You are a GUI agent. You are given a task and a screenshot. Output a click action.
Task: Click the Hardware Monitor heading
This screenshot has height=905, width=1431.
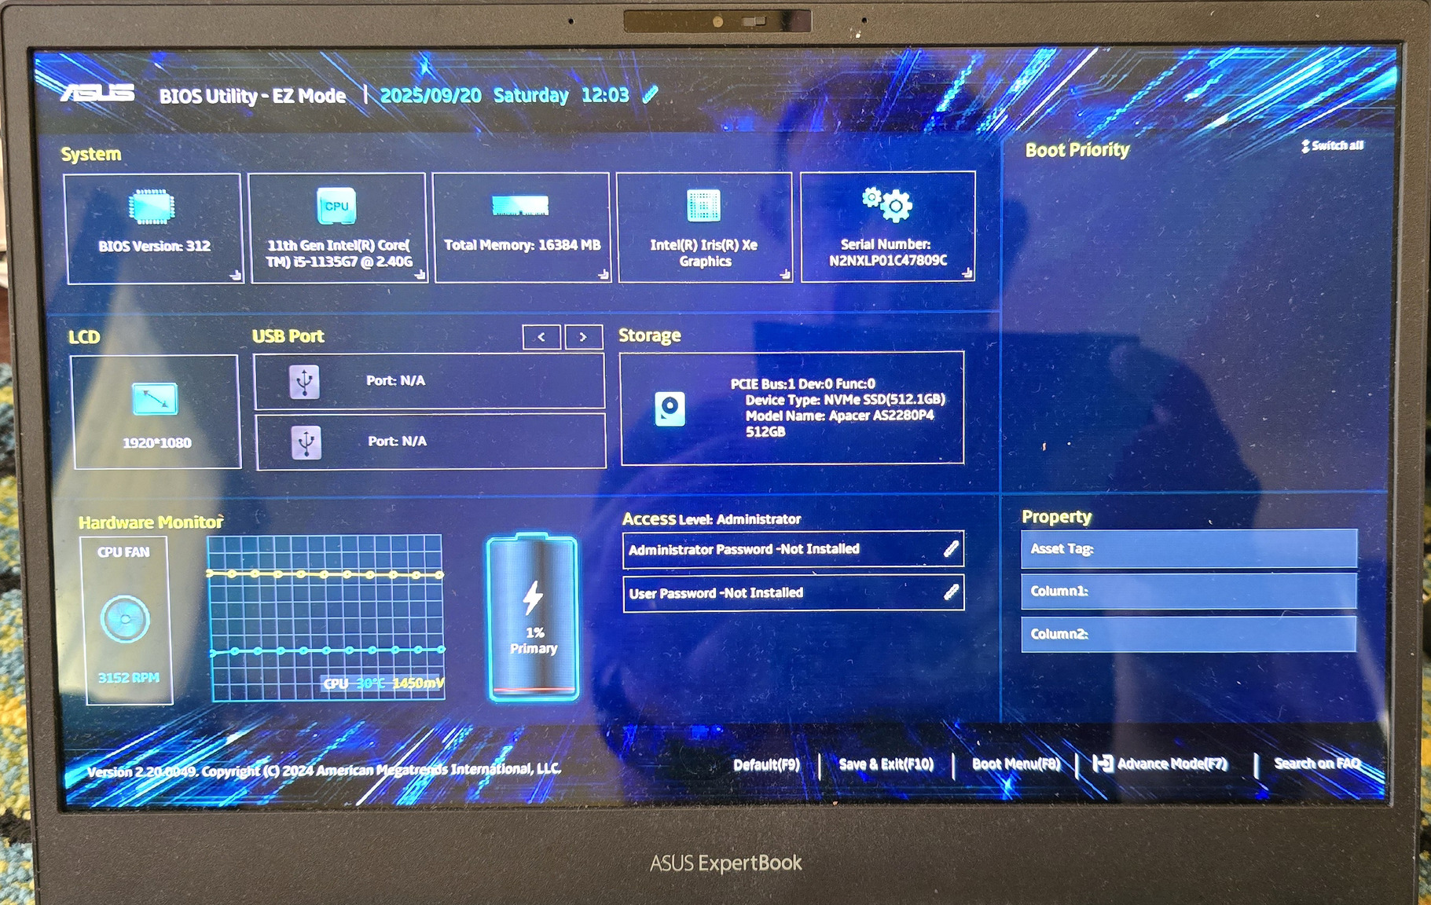150,522
